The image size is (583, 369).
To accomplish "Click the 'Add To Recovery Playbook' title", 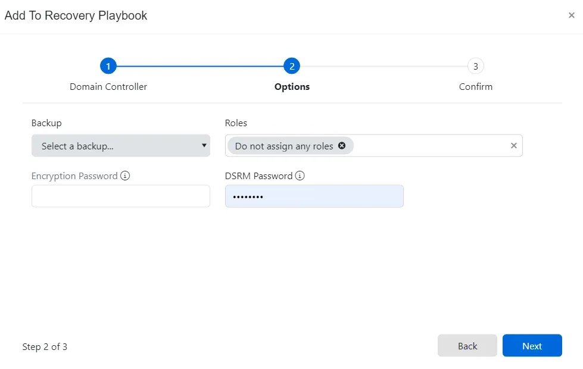I will 76,15.
